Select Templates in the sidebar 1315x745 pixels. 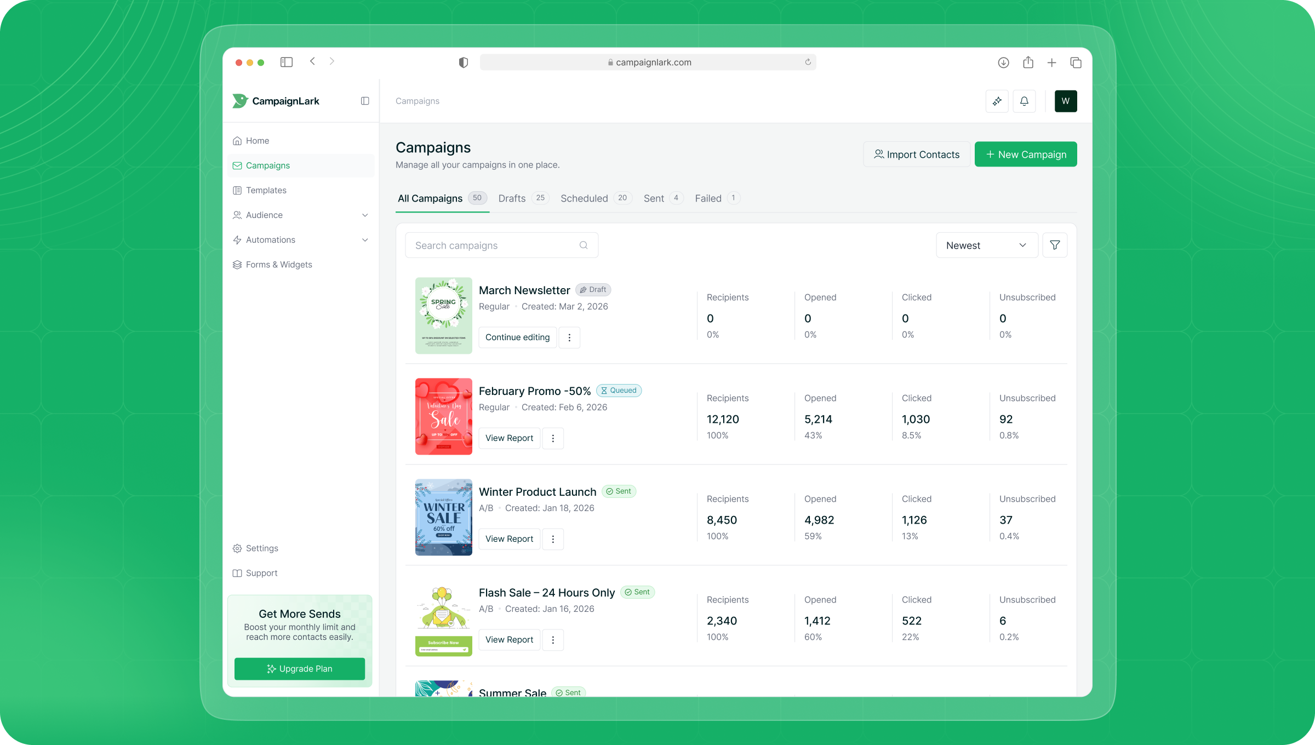pyautogui.click(x=266, y=190)
